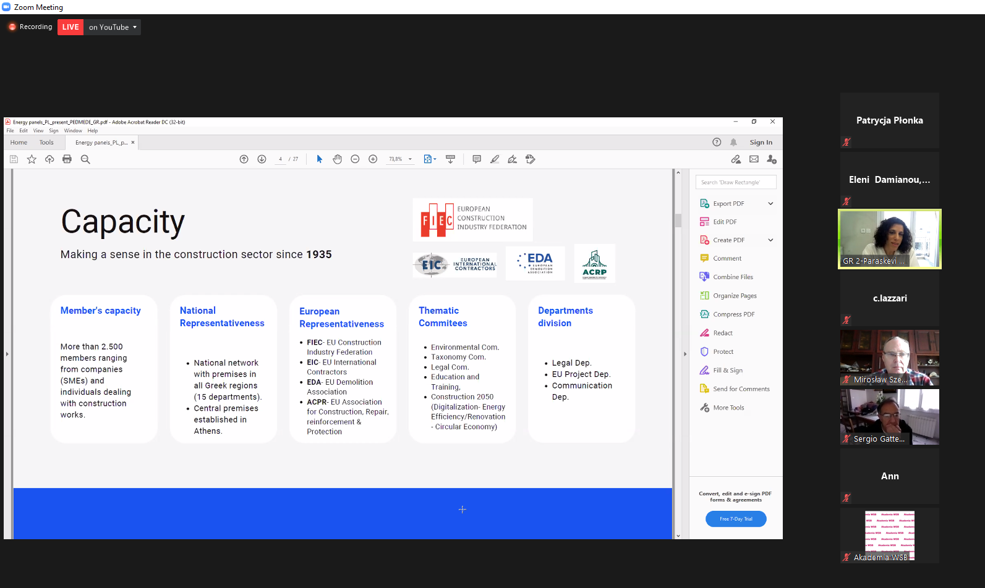The image size is (985, 588).
Task: Click the Free 7-Day Trial button
Action: (736, 519)
